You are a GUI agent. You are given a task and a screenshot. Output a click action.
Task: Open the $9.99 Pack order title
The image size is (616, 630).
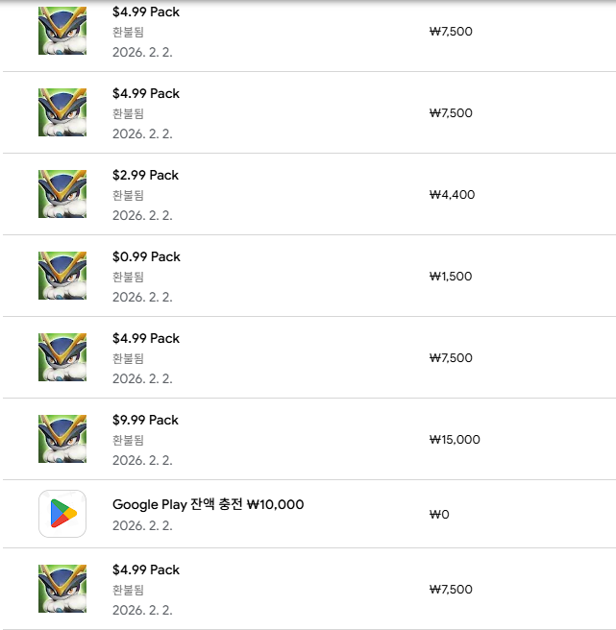[146, 420]
